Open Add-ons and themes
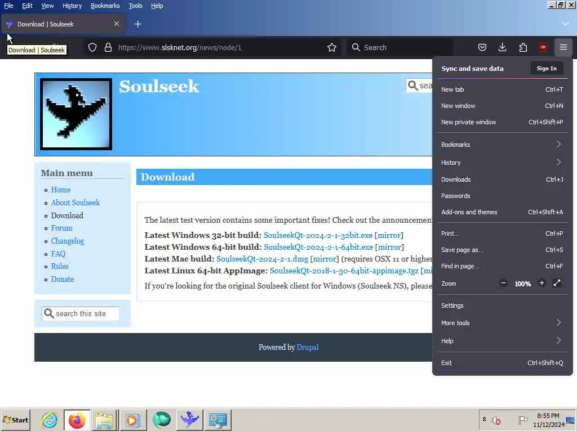The height and width of the screenshot is (432, 577). coord(502,212)
